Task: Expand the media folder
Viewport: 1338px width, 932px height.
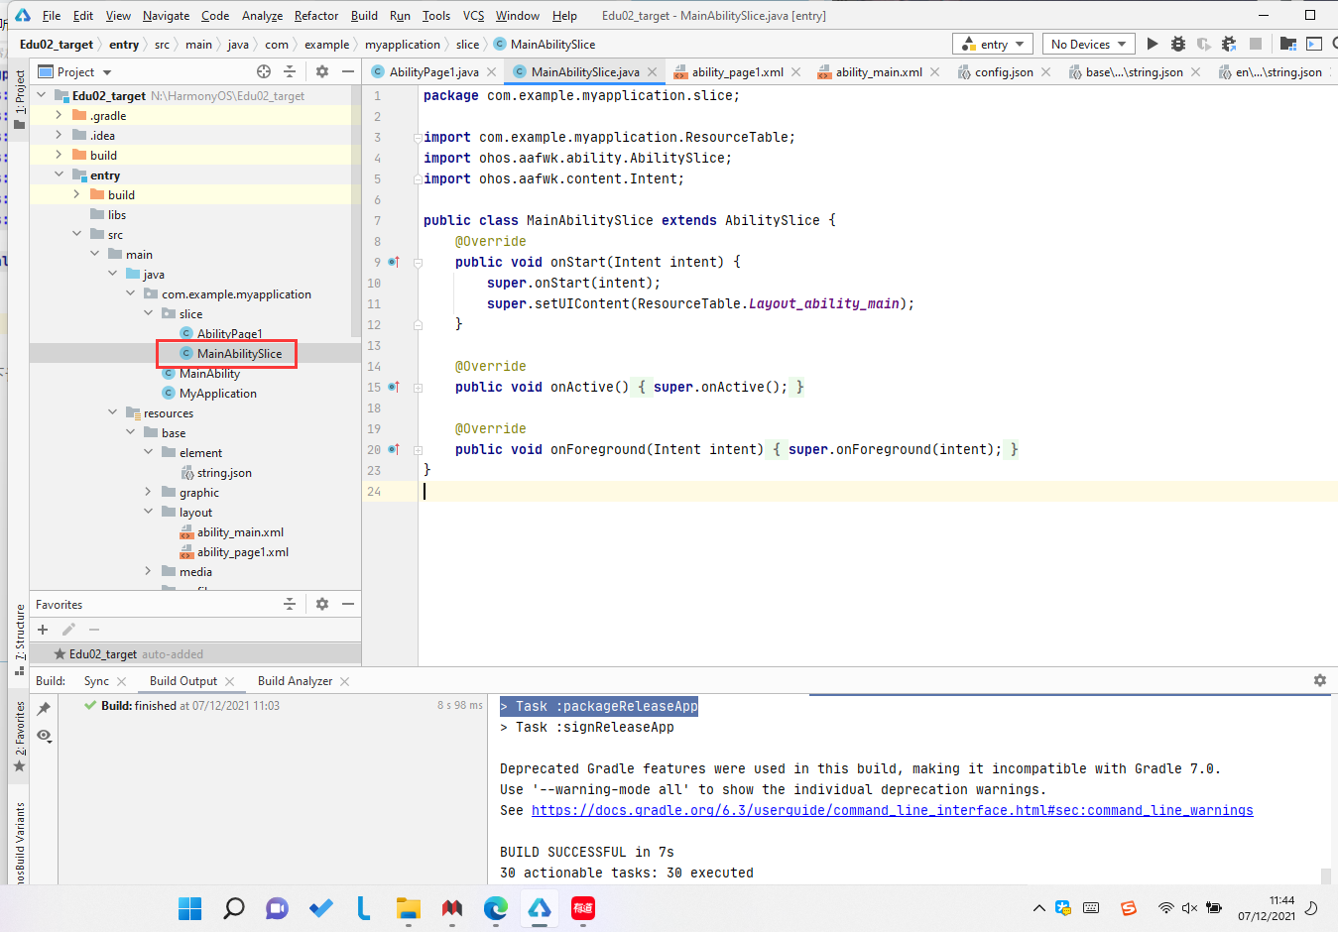Action: coord(149,572)
